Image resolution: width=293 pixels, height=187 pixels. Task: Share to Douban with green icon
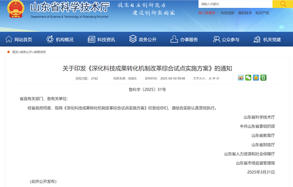(x=263, y=78)
